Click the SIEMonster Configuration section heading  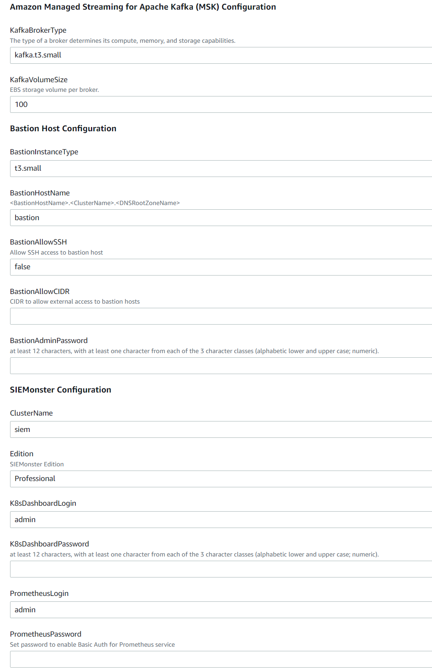pyautogui.click(x=61, y=390)
